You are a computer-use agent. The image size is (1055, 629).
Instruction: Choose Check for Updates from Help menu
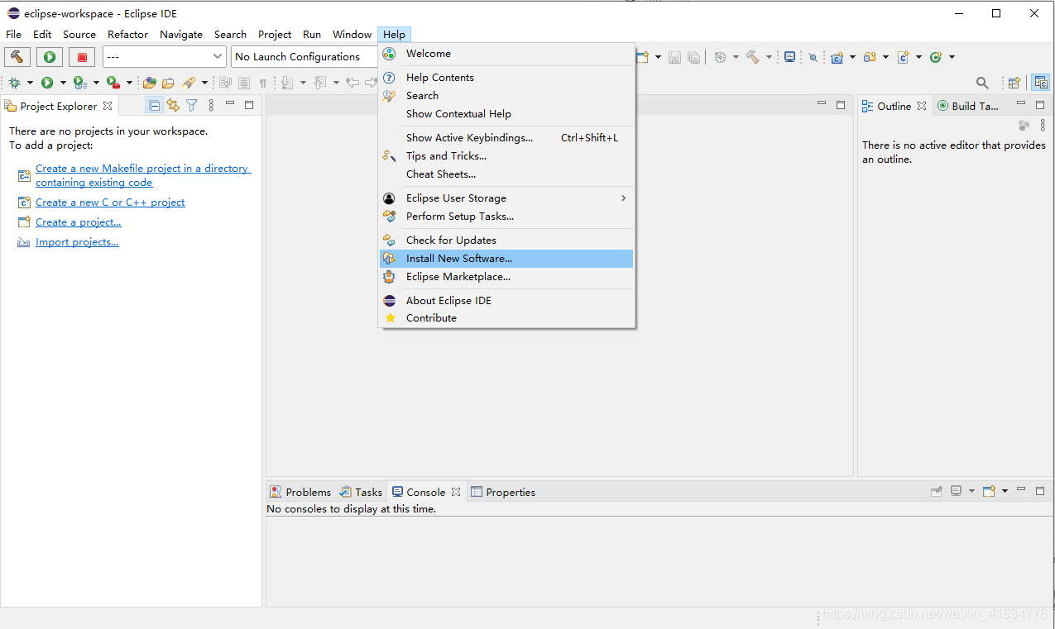coord(506,241)
